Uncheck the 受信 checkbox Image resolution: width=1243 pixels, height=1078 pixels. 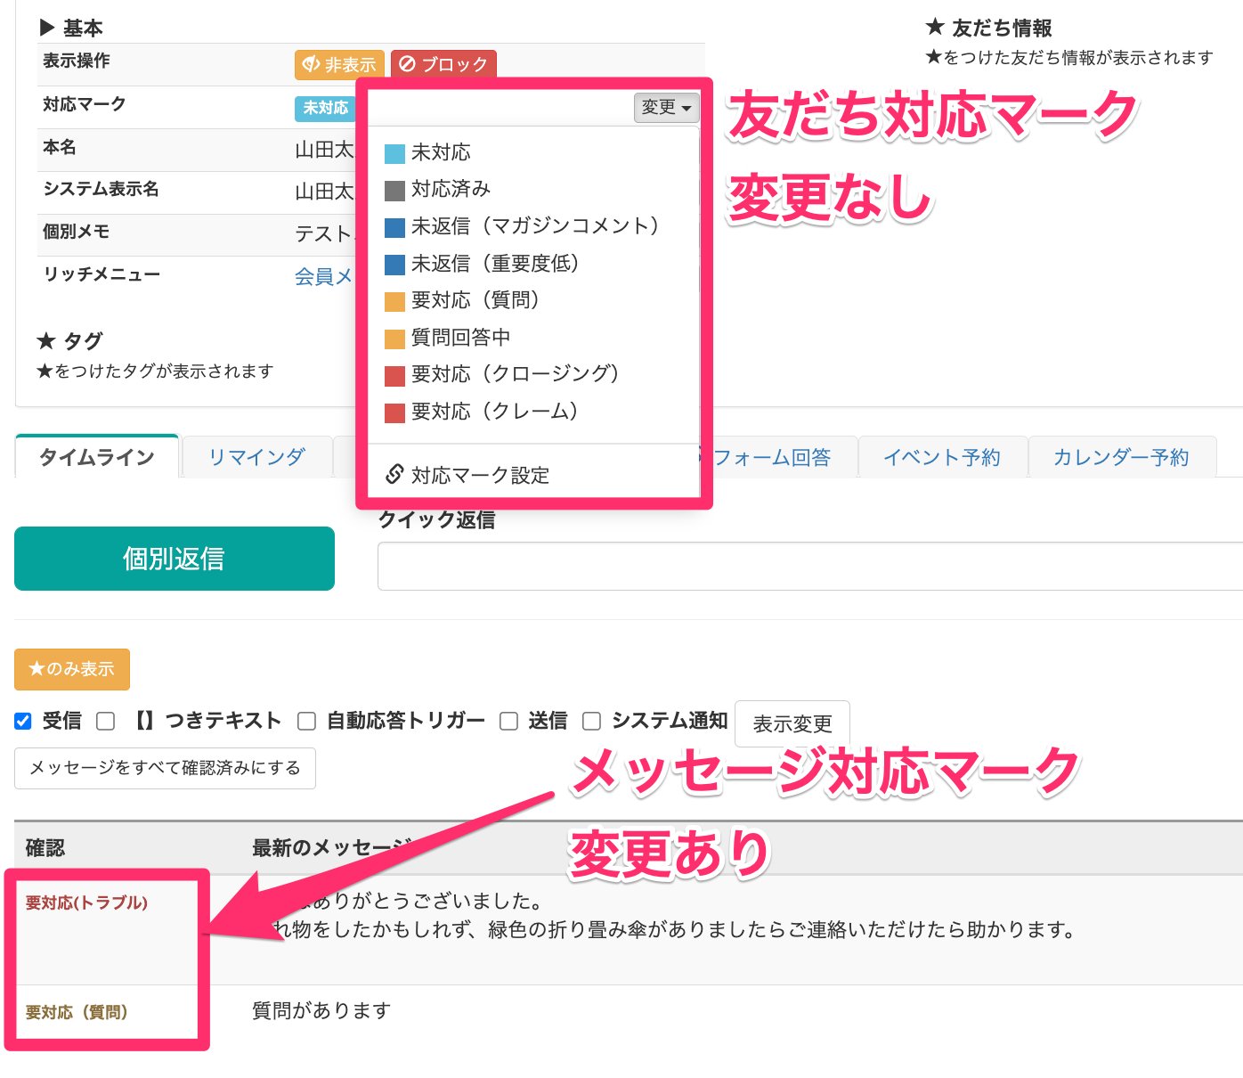(x=22, y=721)
